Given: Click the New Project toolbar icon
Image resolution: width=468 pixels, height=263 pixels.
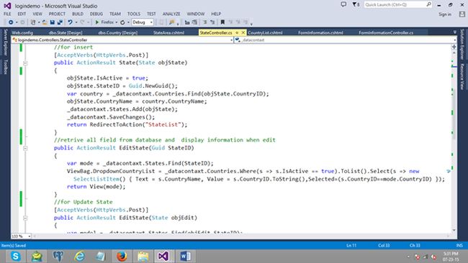Looking at the screenshot, I should (x=33, y=22).
